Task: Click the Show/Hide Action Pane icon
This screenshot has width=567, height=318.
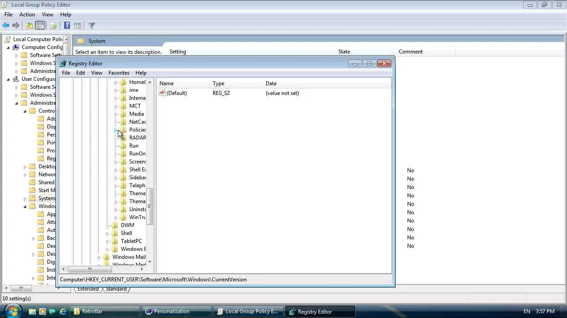Action: pos(78,26)
